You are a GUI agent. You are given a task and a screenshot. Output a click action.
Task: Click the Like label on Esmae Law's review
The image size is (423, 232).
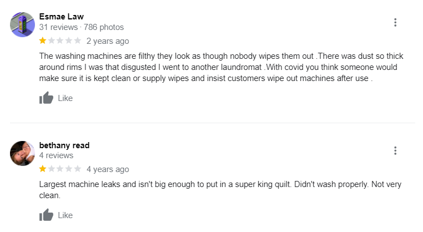point(66,98)
